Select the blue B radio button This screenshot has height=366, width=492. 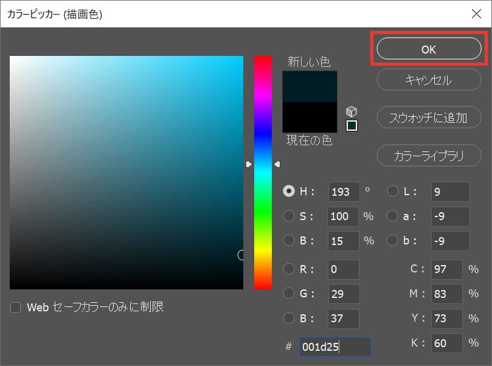coord(289,318)
